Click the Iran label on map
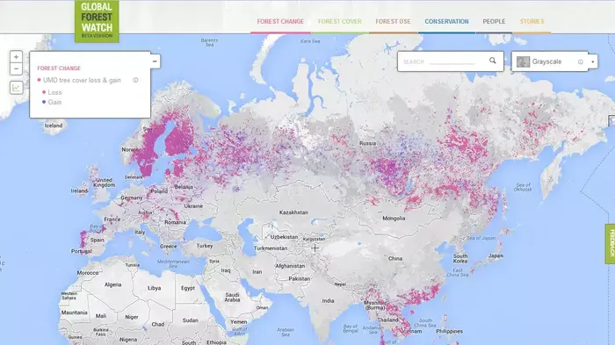This screenshot has height=345, width=615. click(x=257, y=271)
